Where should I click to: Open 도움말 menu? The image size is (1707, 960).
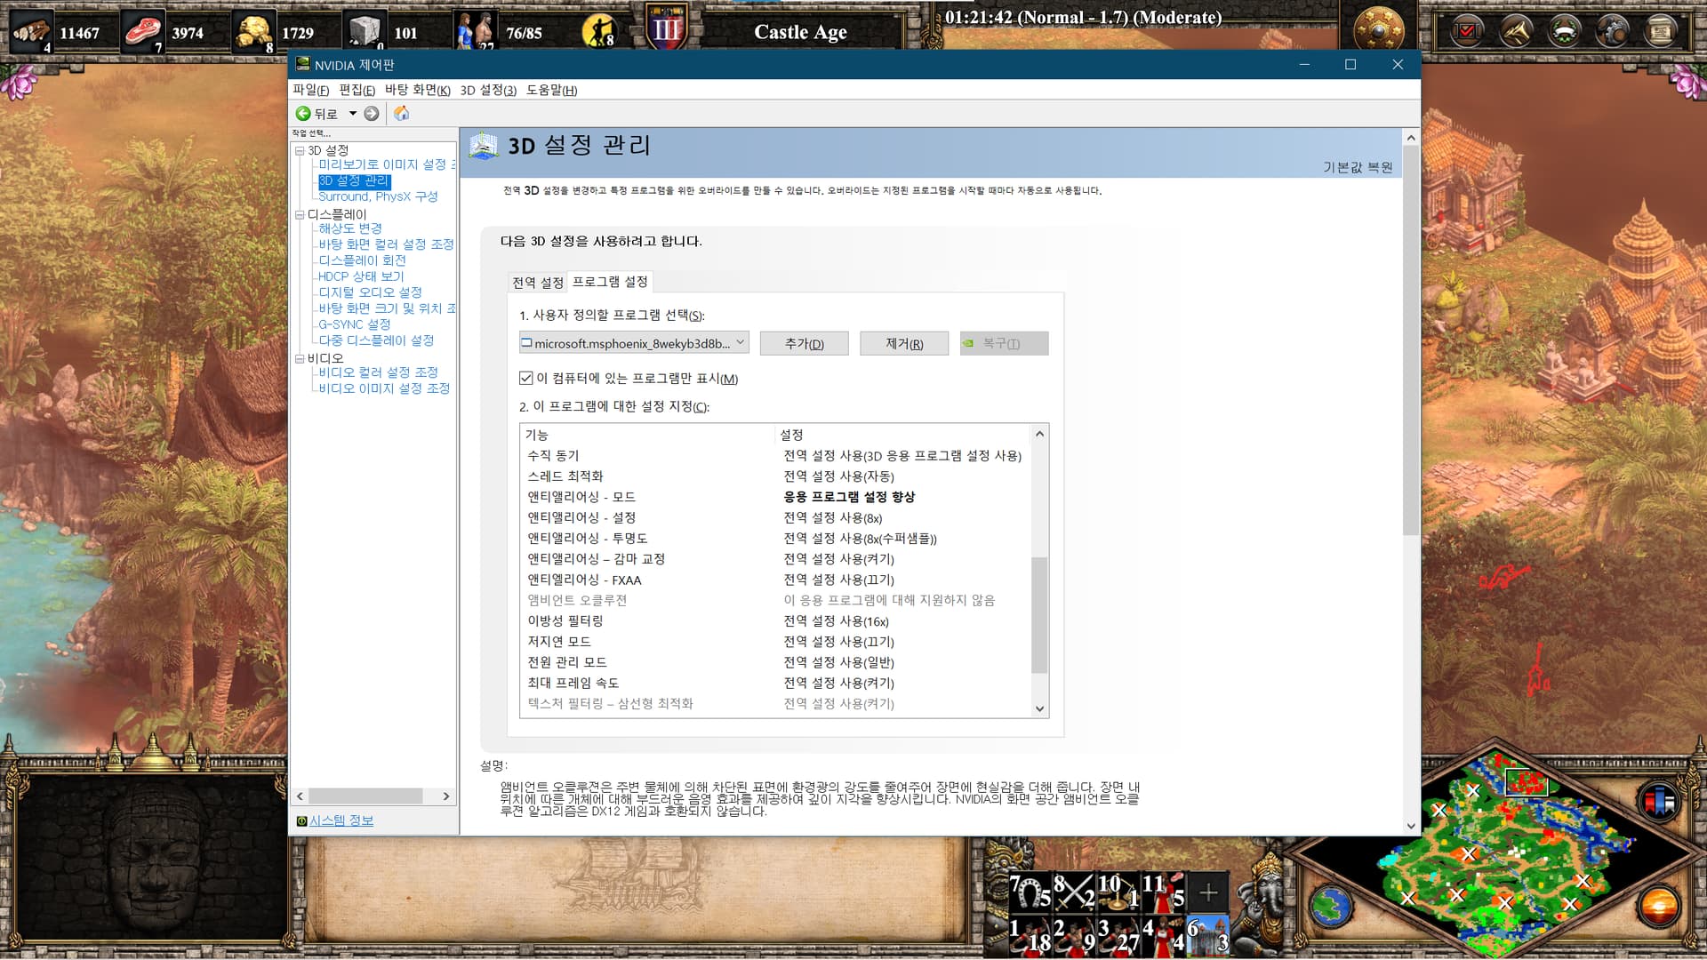(552, 90)
